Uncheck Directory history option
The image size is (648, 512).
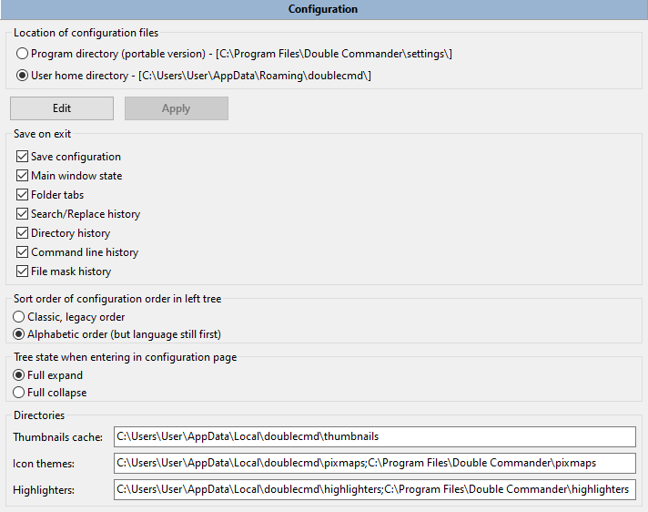click(x=23, y=233)
